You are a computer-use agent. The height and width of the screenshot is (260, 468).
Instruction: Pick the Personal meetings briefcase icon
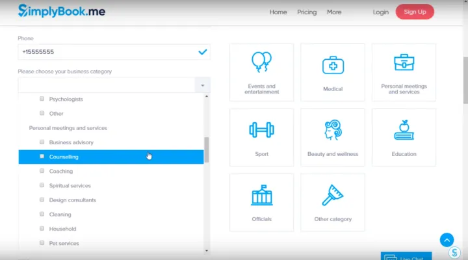(x=404, y=62)
